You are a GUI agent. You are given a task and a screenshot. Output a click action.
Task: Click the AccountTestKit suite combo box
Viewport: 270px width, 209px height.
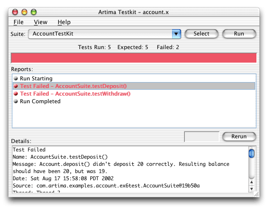(x=104, y=34)
